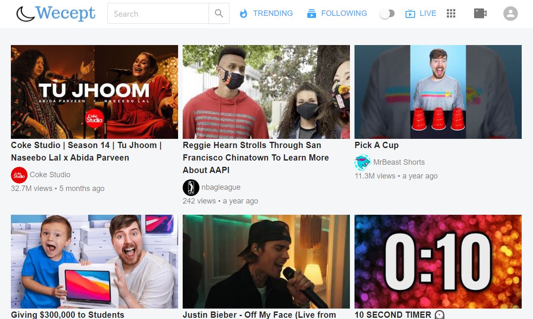Image resolution: width=533 pixels, height=319 pixels.
Task: Click the 11.3M views • a year ago text
Action: pyautogui.click(x=396, y=176)
